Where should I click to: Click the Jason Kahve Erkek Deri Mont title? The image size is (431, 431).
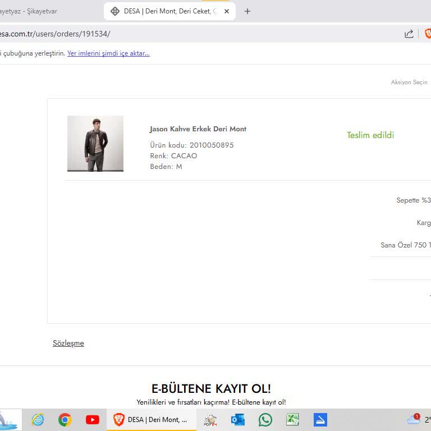(x=198, y=129)
